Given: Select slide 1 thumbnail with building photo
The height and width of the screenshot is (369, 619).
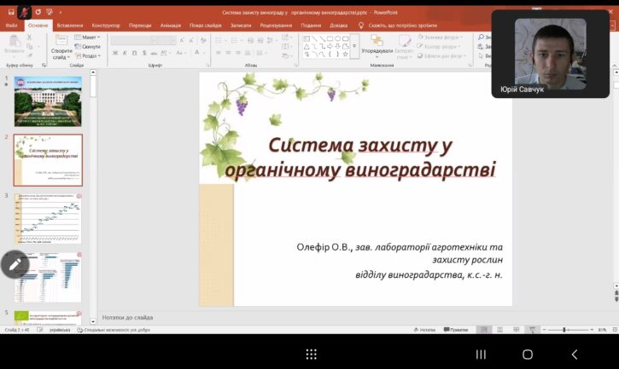Looking at the screenshot, I should tap(48, 101).
